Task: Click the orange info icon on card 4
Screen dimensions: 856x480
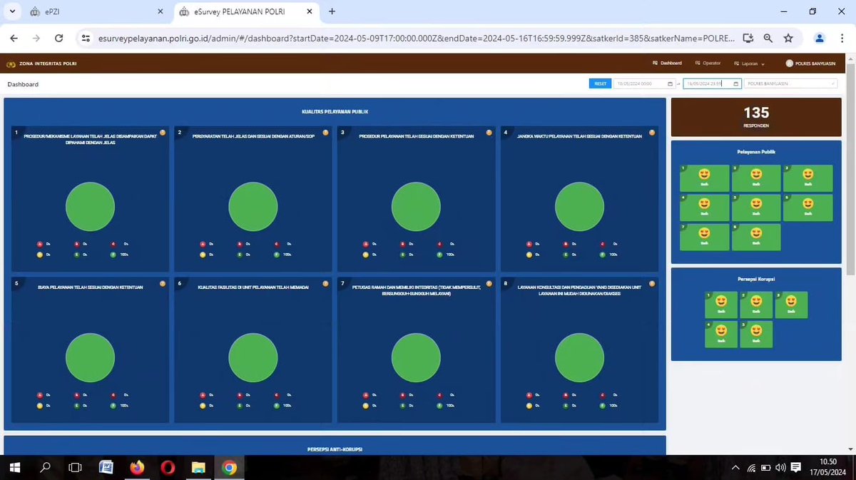Action: click(652, 132)
